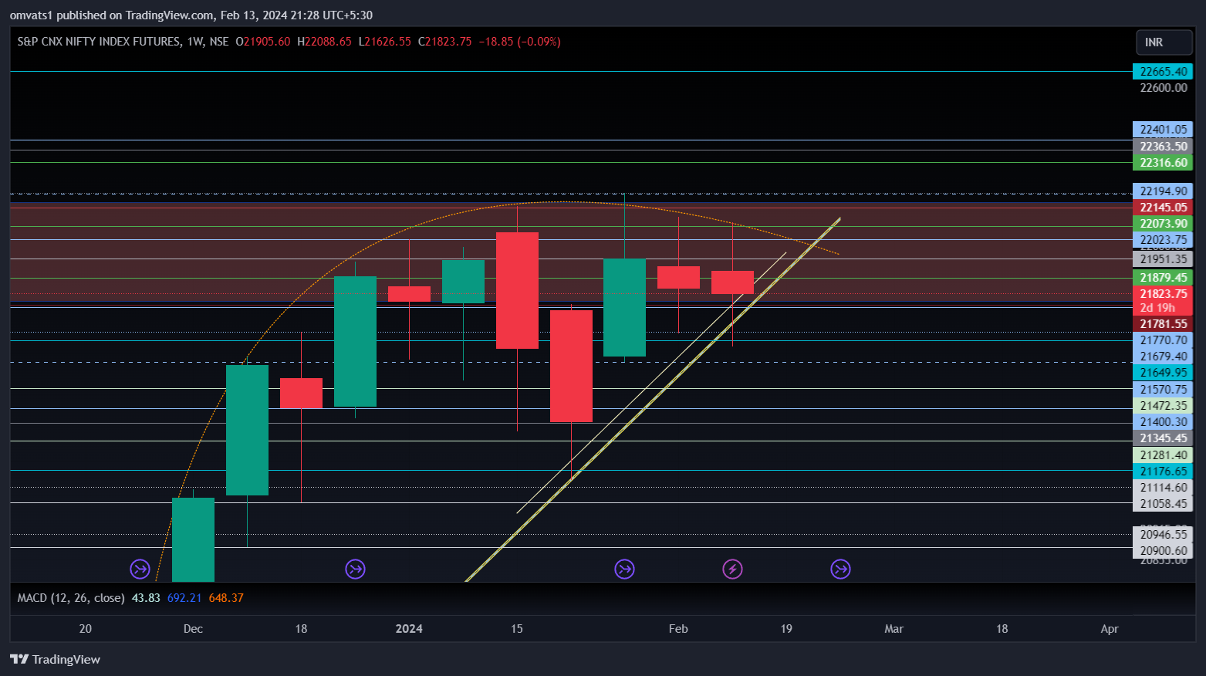Click the Mar label on the time axis
The image size is (1206, 676).
894,629
